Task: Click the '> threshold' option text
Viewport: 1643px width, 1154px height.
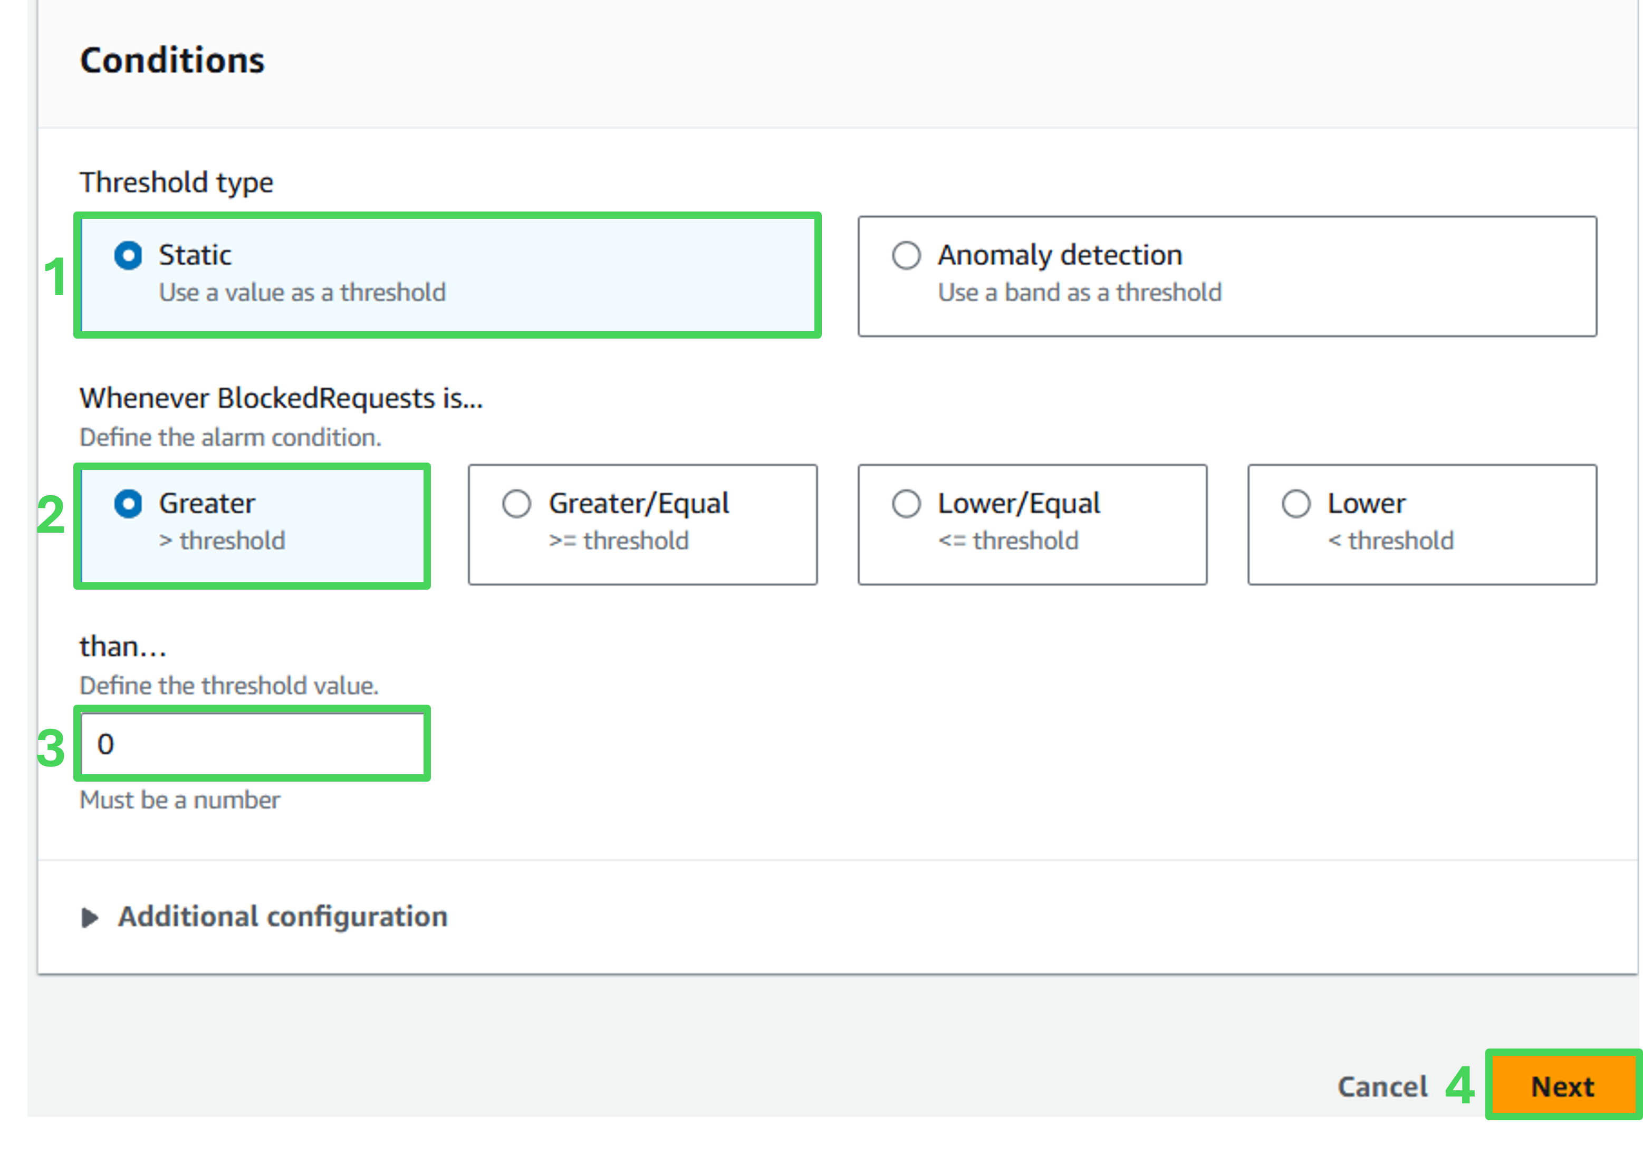Action: [x=222, y=541]
